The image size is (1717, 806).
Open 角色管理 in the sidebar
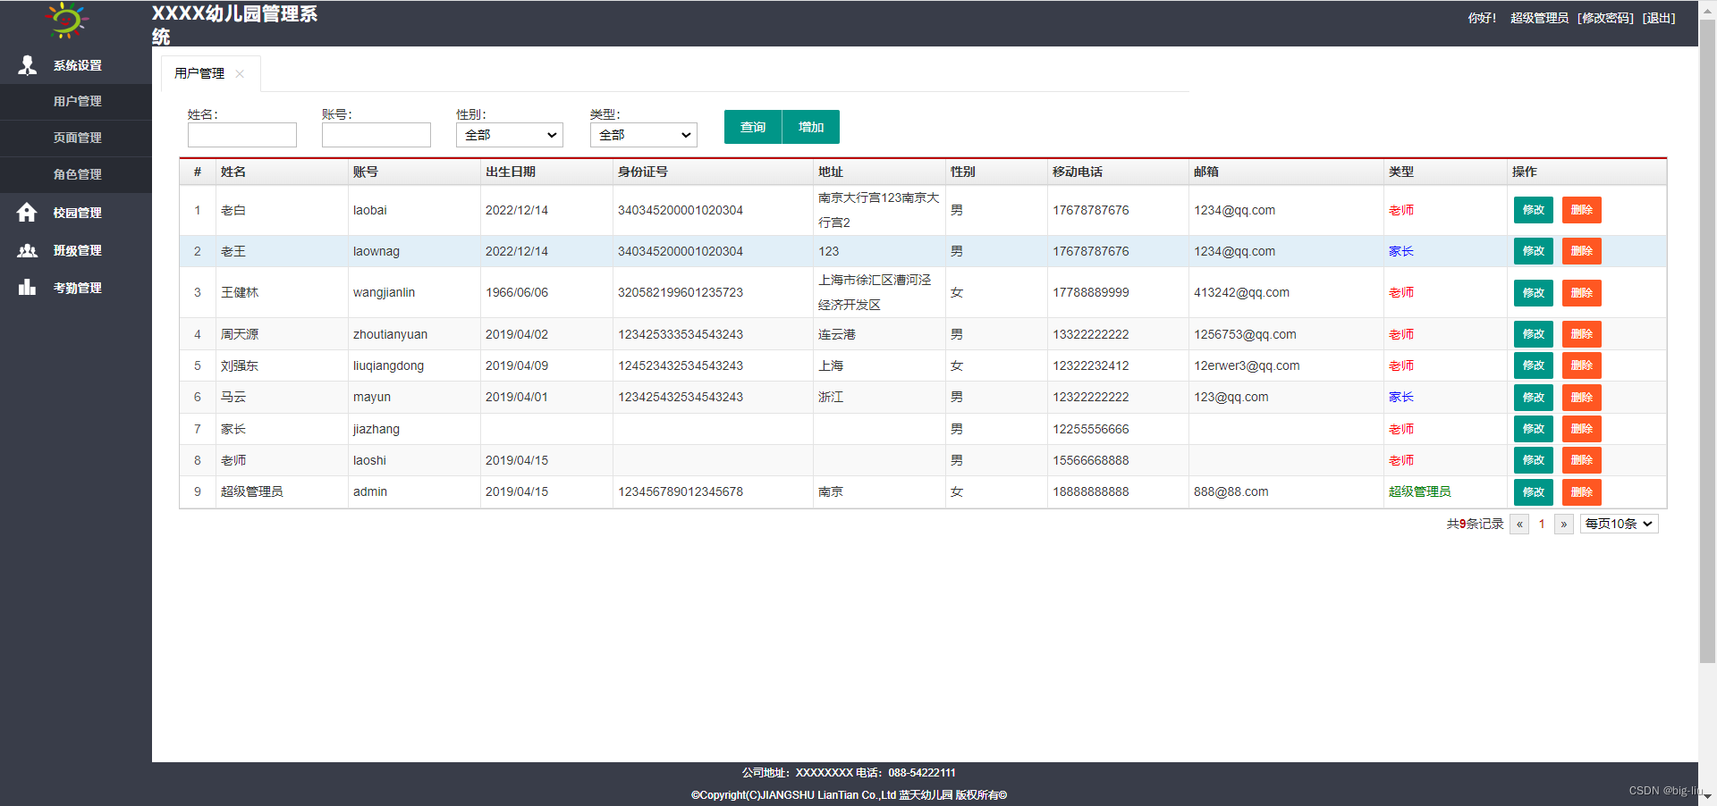[x=76, y=175]
